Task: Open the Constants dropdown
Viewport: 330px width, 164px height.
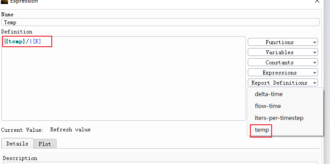Action: point(283,62)
